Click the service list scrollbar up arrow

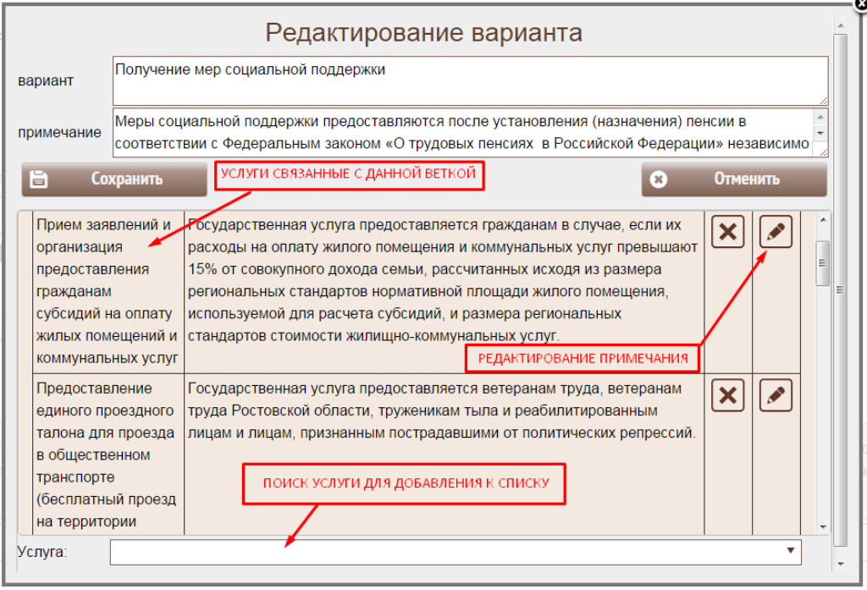[x=822, y=220]
